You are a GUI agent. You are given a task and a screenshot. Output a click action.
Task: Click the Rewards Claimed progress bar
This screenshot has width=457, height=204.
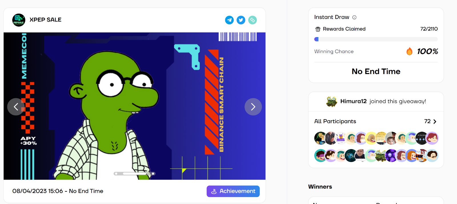click(x=376, y=39)
